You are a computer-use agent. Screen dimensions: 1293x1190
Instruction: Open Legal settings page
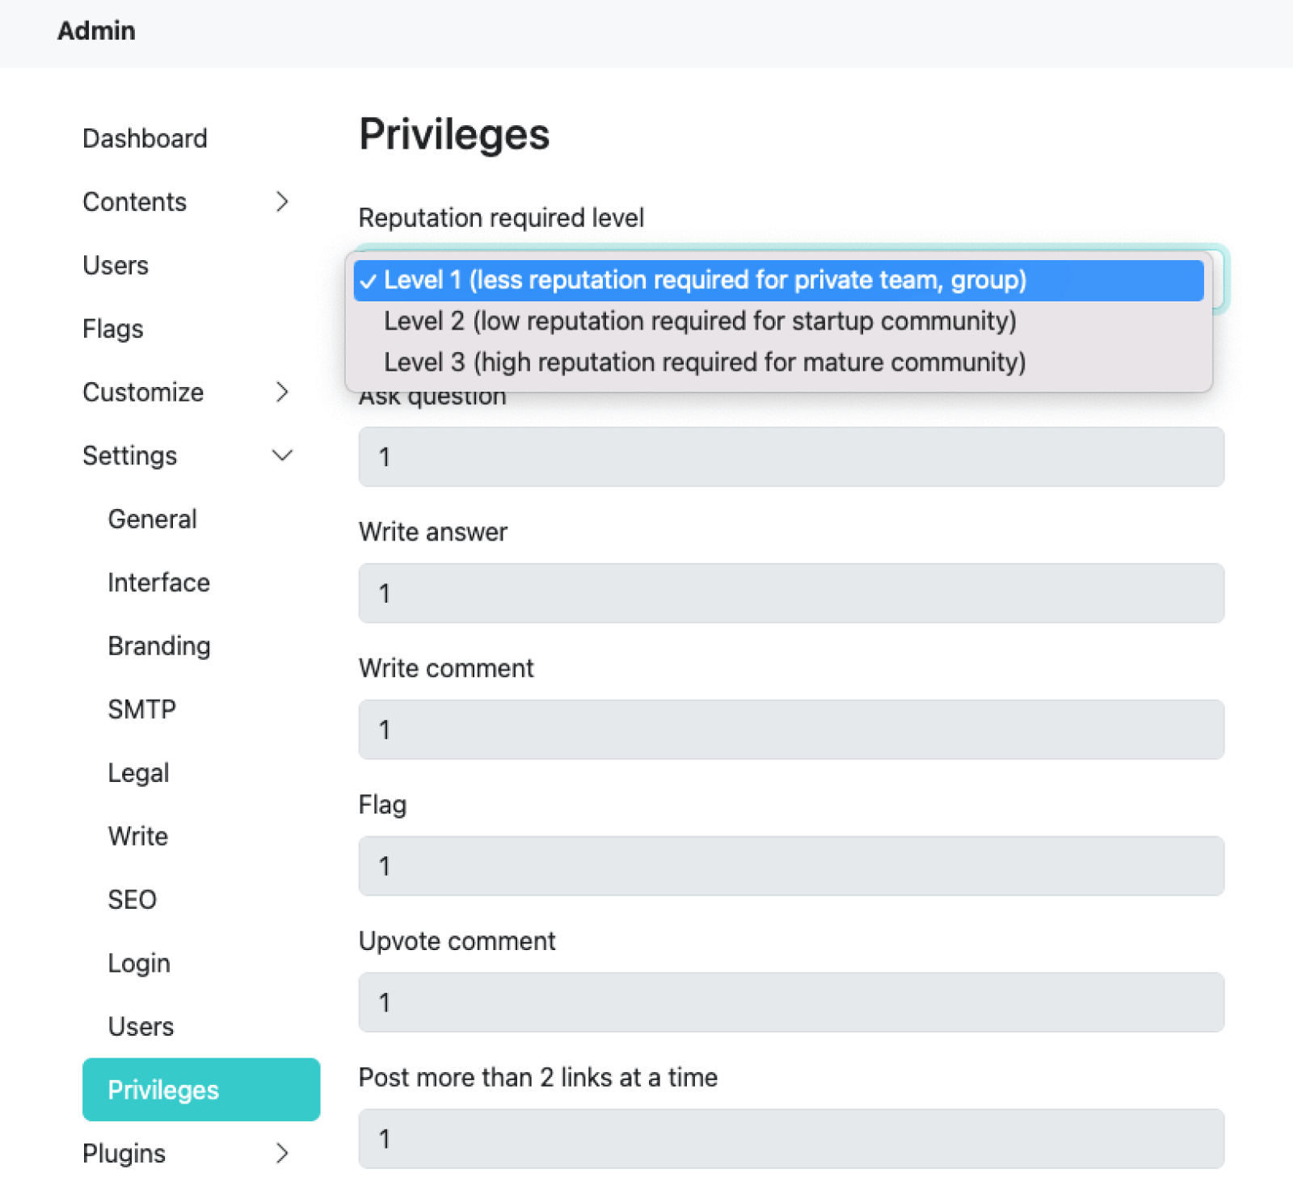pyautogui.click(x=137, y=773)
